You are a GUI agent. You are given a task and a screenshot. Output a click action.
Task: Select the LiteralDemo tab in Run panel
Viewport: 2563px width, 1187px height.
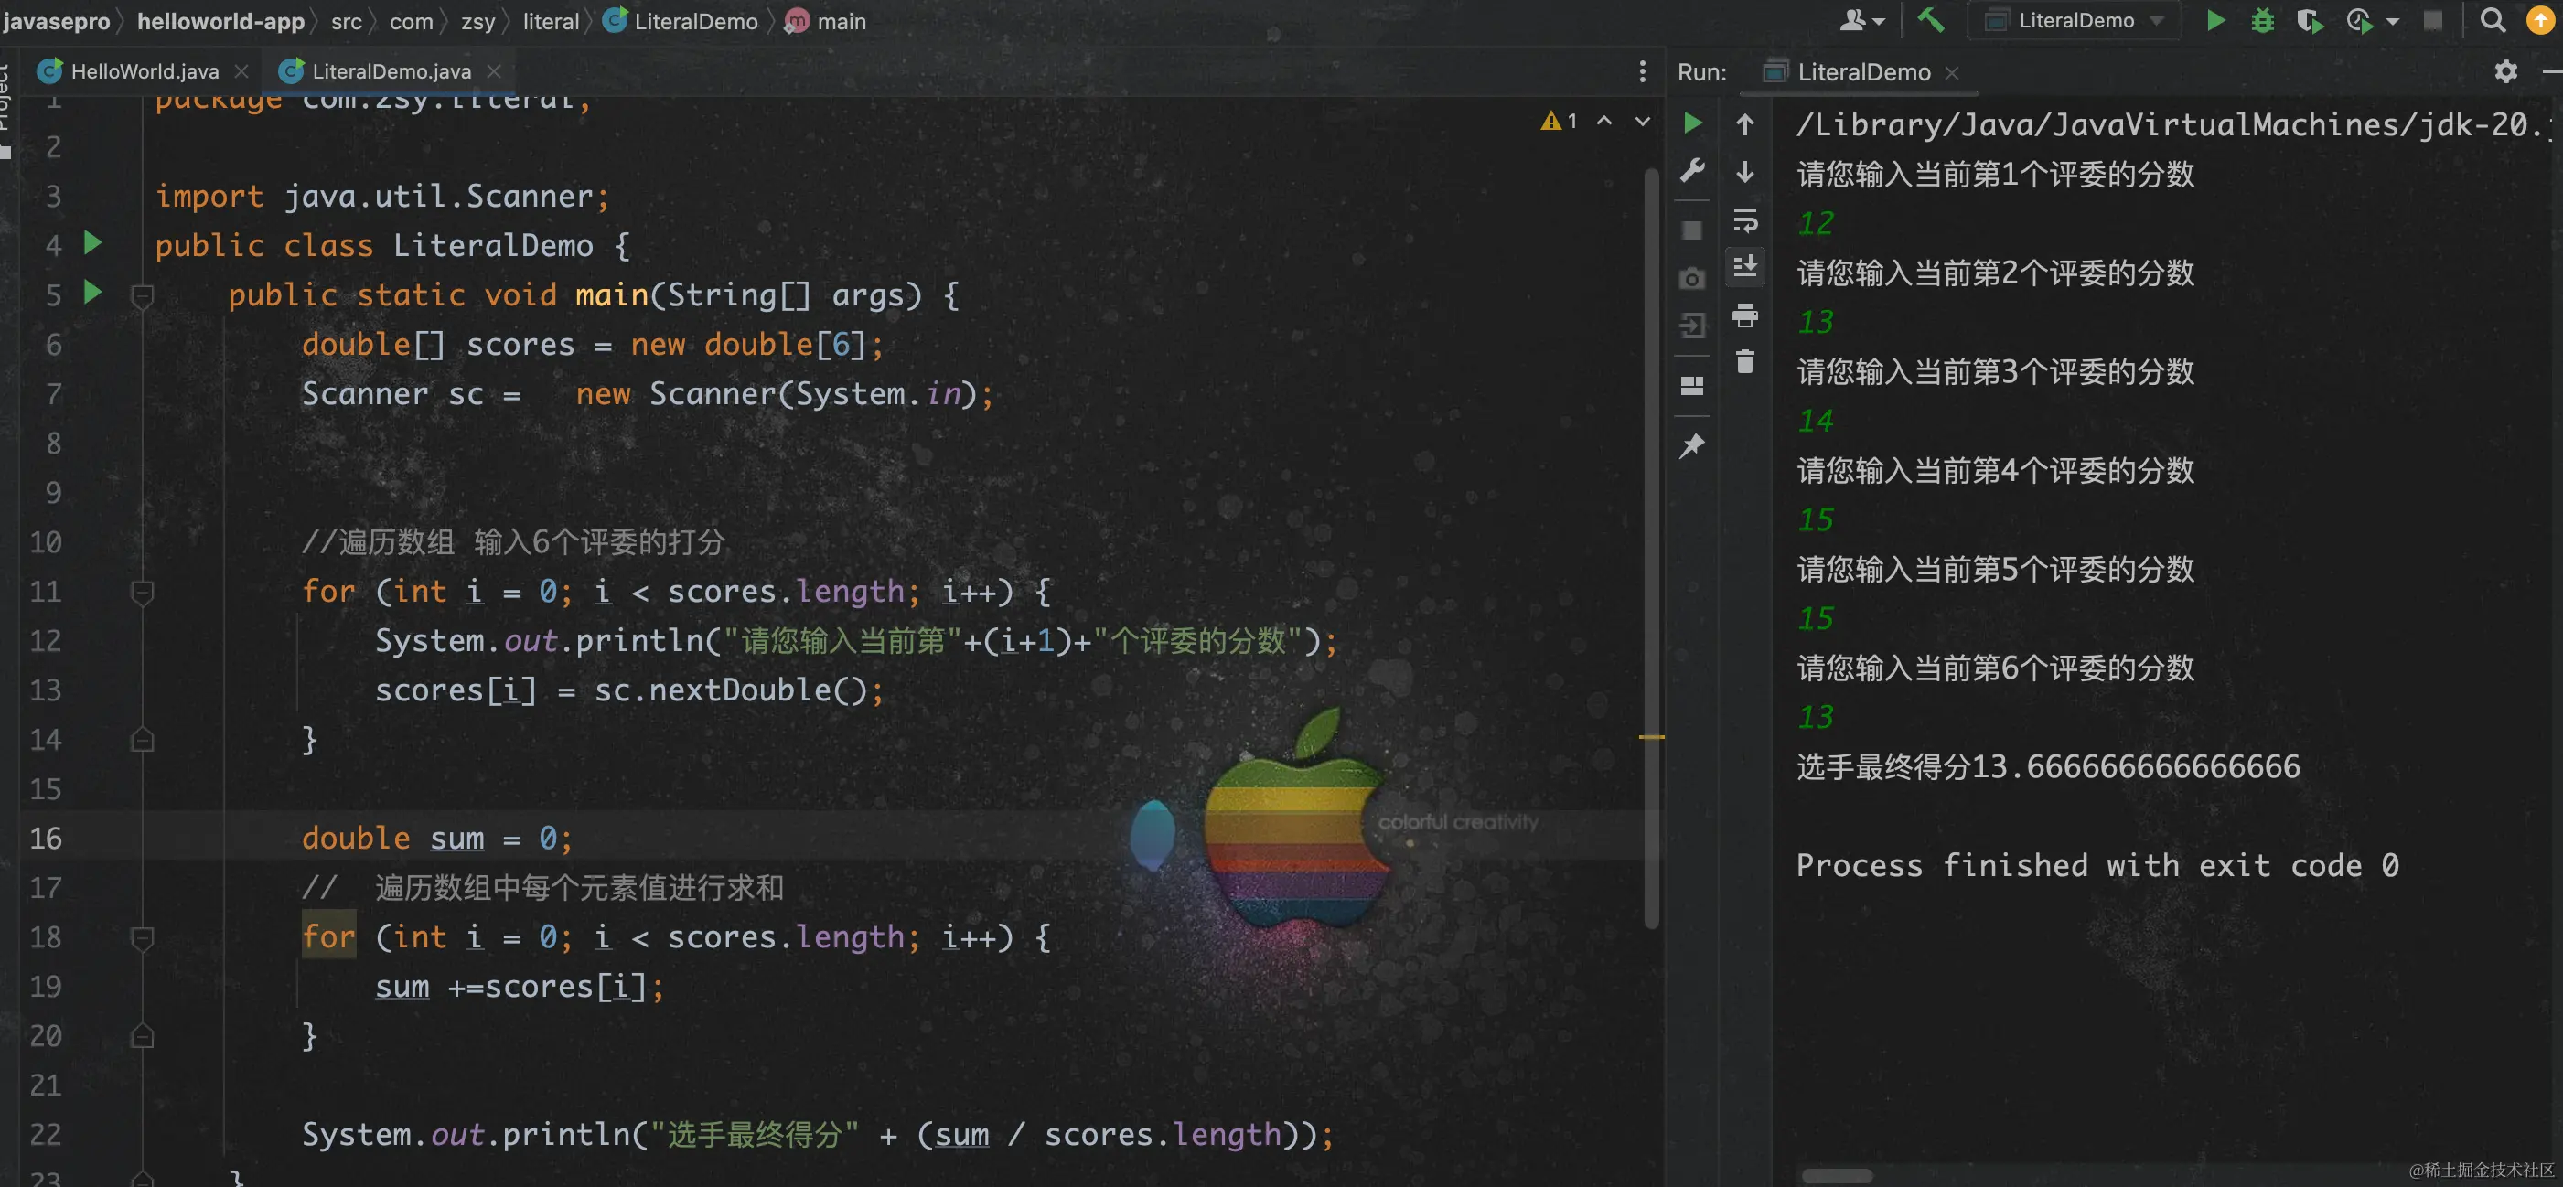tap(1862, 72)
